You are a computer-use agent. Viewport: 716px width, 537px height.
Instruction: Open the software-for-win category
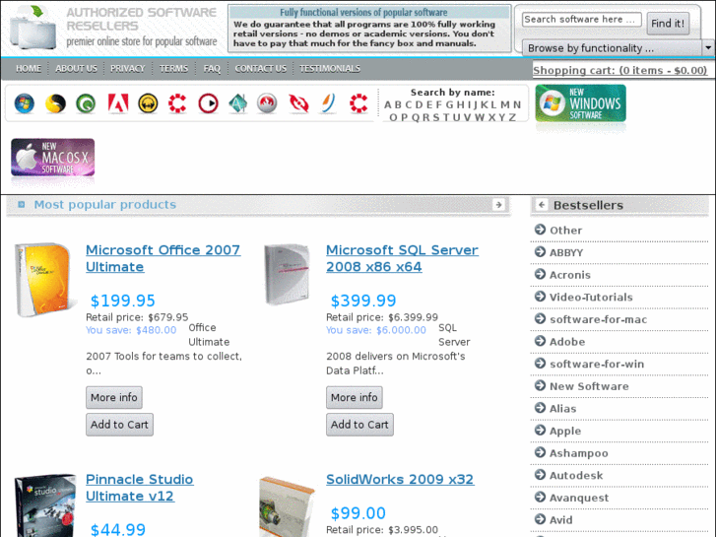click(x=597, y=365)
